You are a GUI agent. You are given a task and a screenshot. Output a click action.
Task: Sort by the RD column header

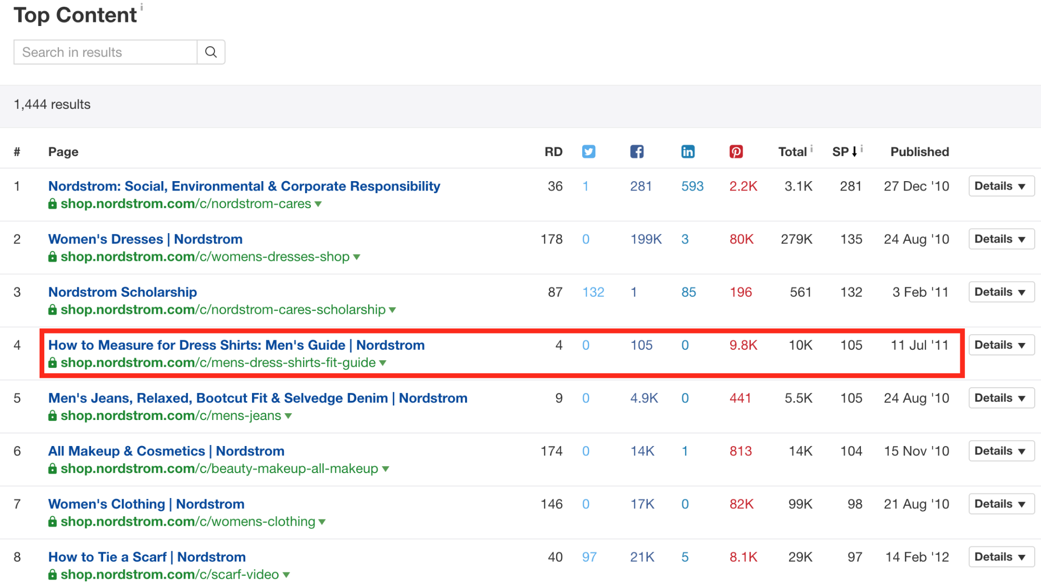point(554,151)
